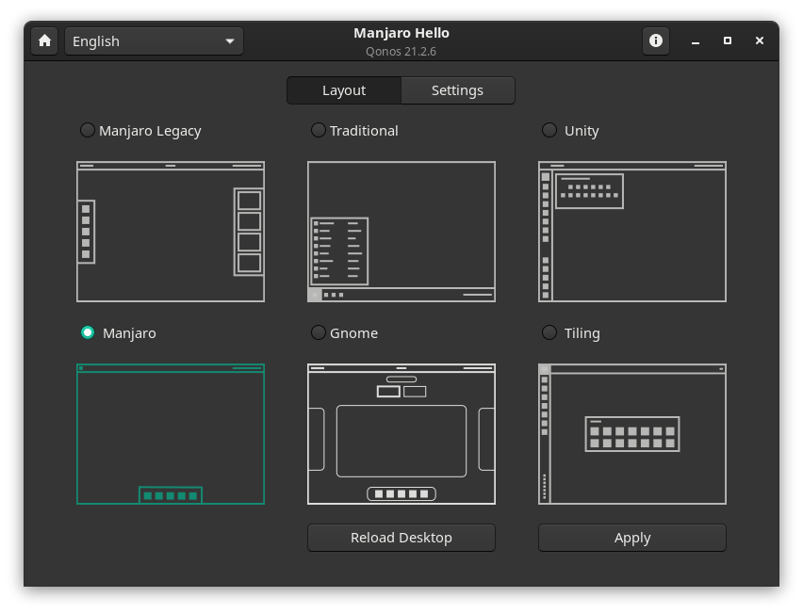
Task: Click the Unity layout preview image
Action: pyautogui.click(x=632, y=232)
